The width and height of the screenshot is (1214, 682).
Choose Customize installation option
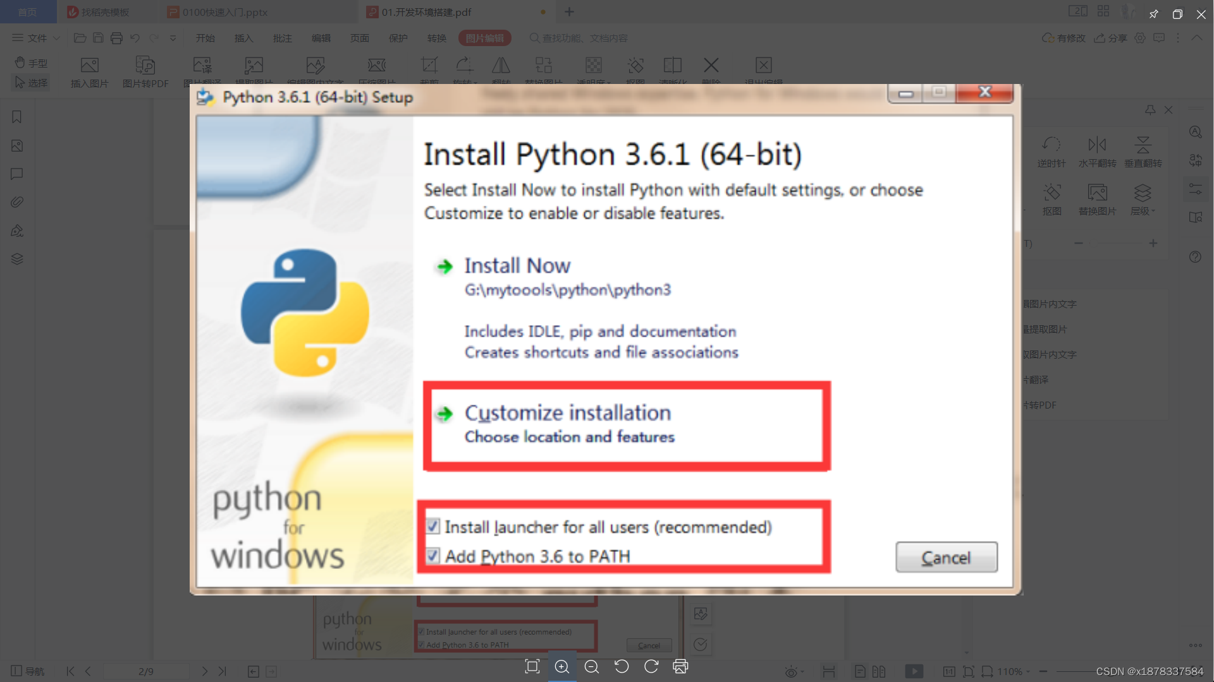pos(567,413)
